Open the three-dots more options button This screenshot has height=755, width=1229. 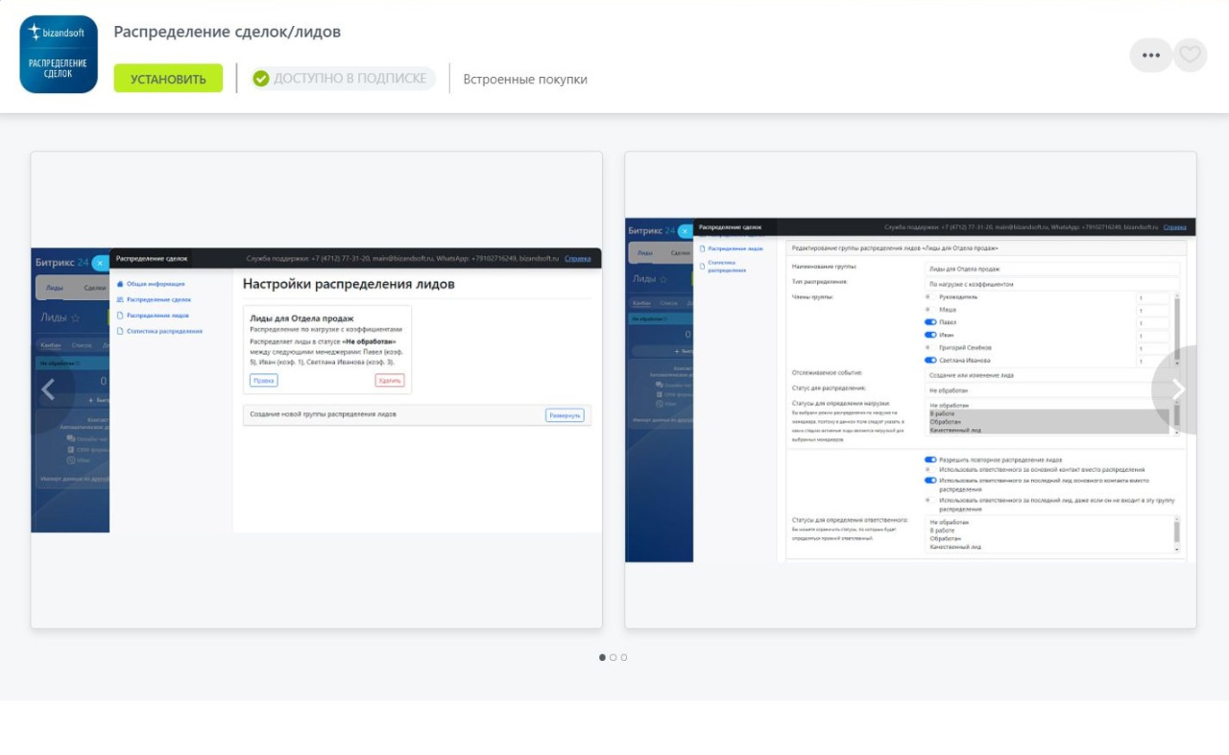pyautogui.click(x=1150, y=55)
